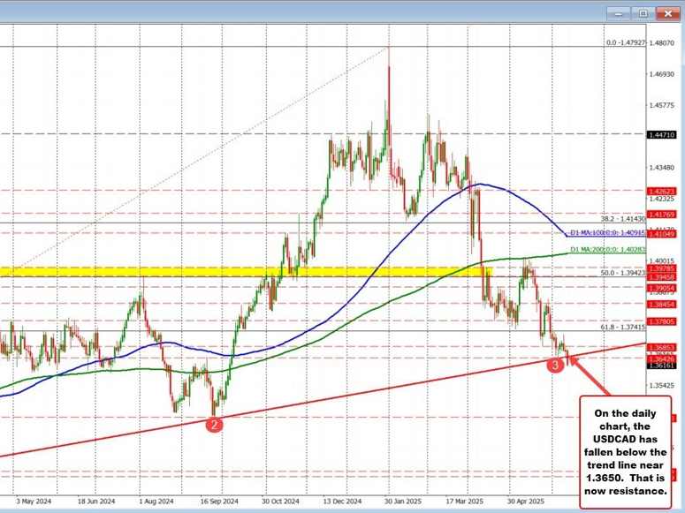Click the 38.2 - 1.41430 Fibonacci label
The height and width of the screenshot is (513, 685).
tap(623, 219)
